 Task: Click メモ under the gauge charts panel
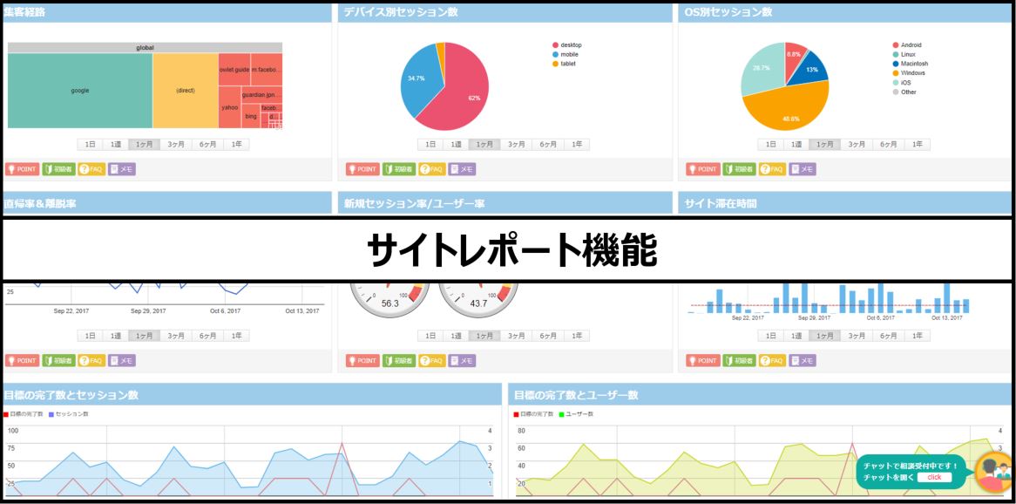(x=463, y=361)
